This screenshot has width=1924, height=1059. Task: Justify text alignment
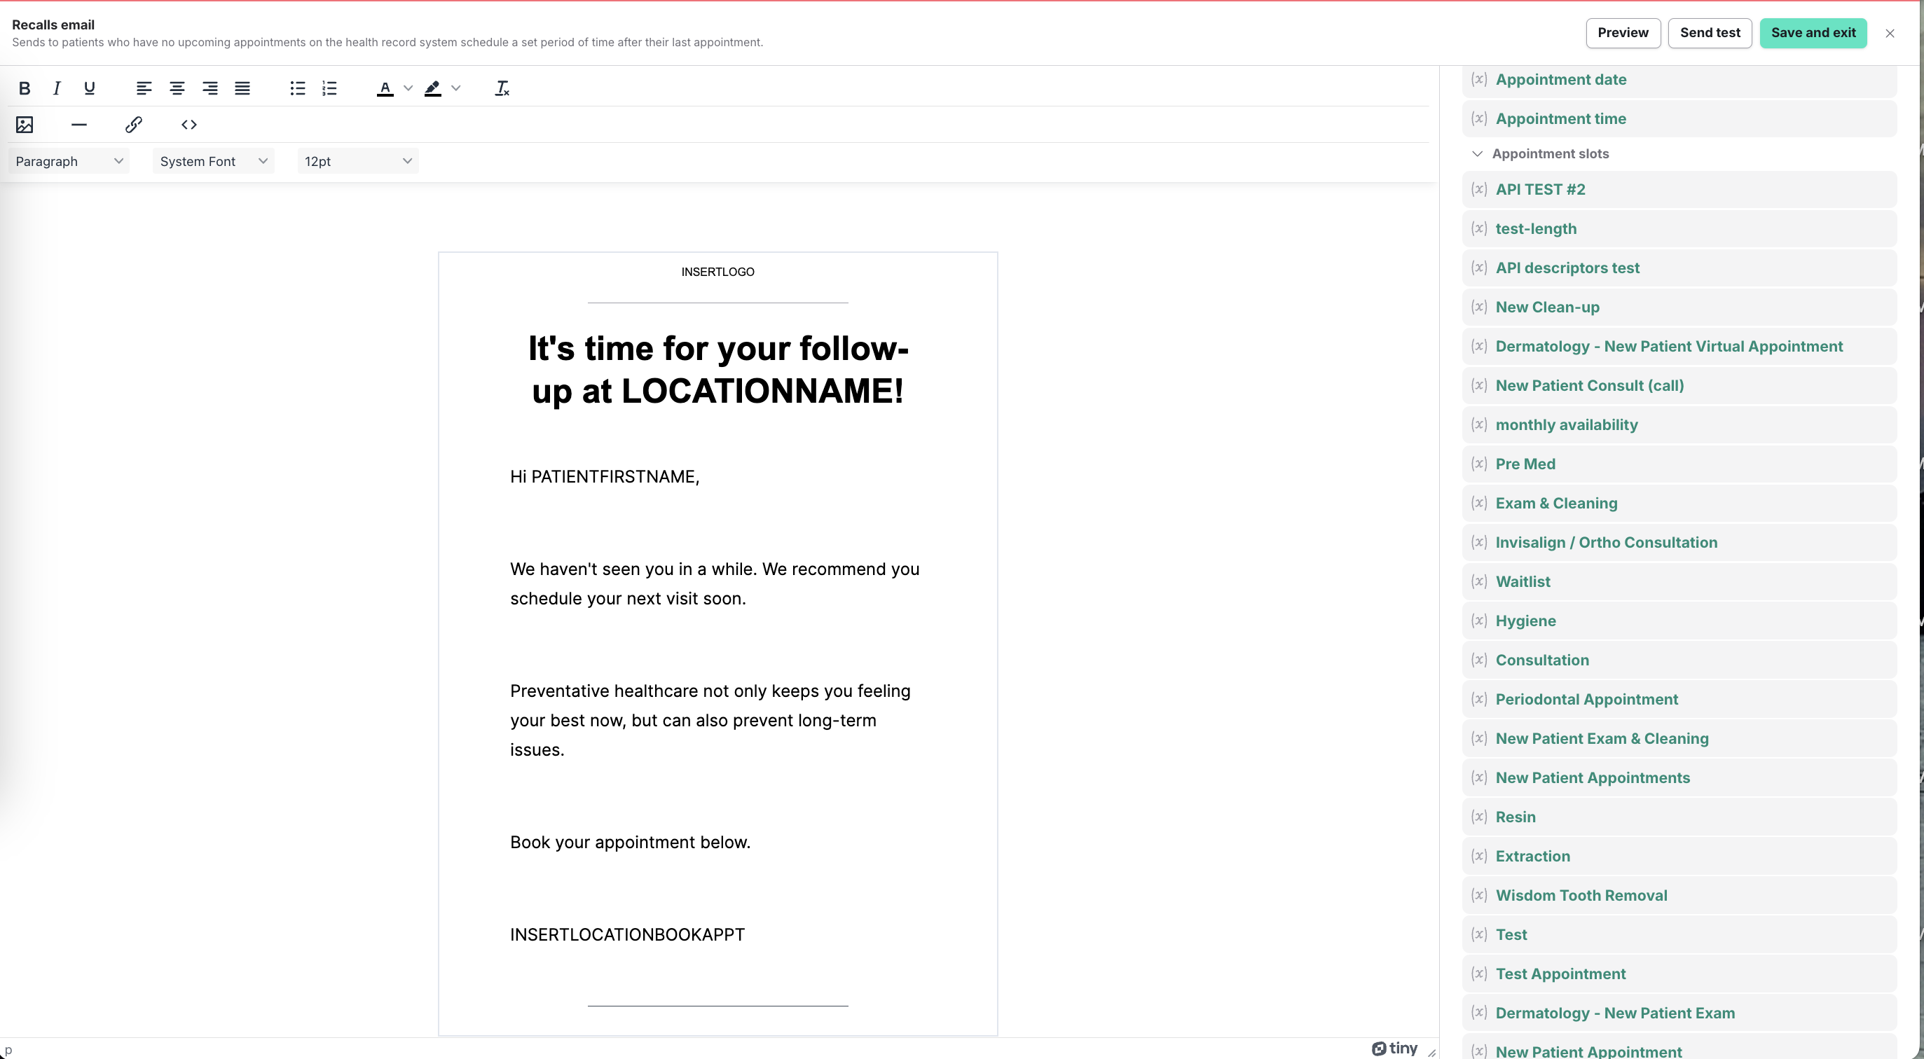click(x=242, y=88)
